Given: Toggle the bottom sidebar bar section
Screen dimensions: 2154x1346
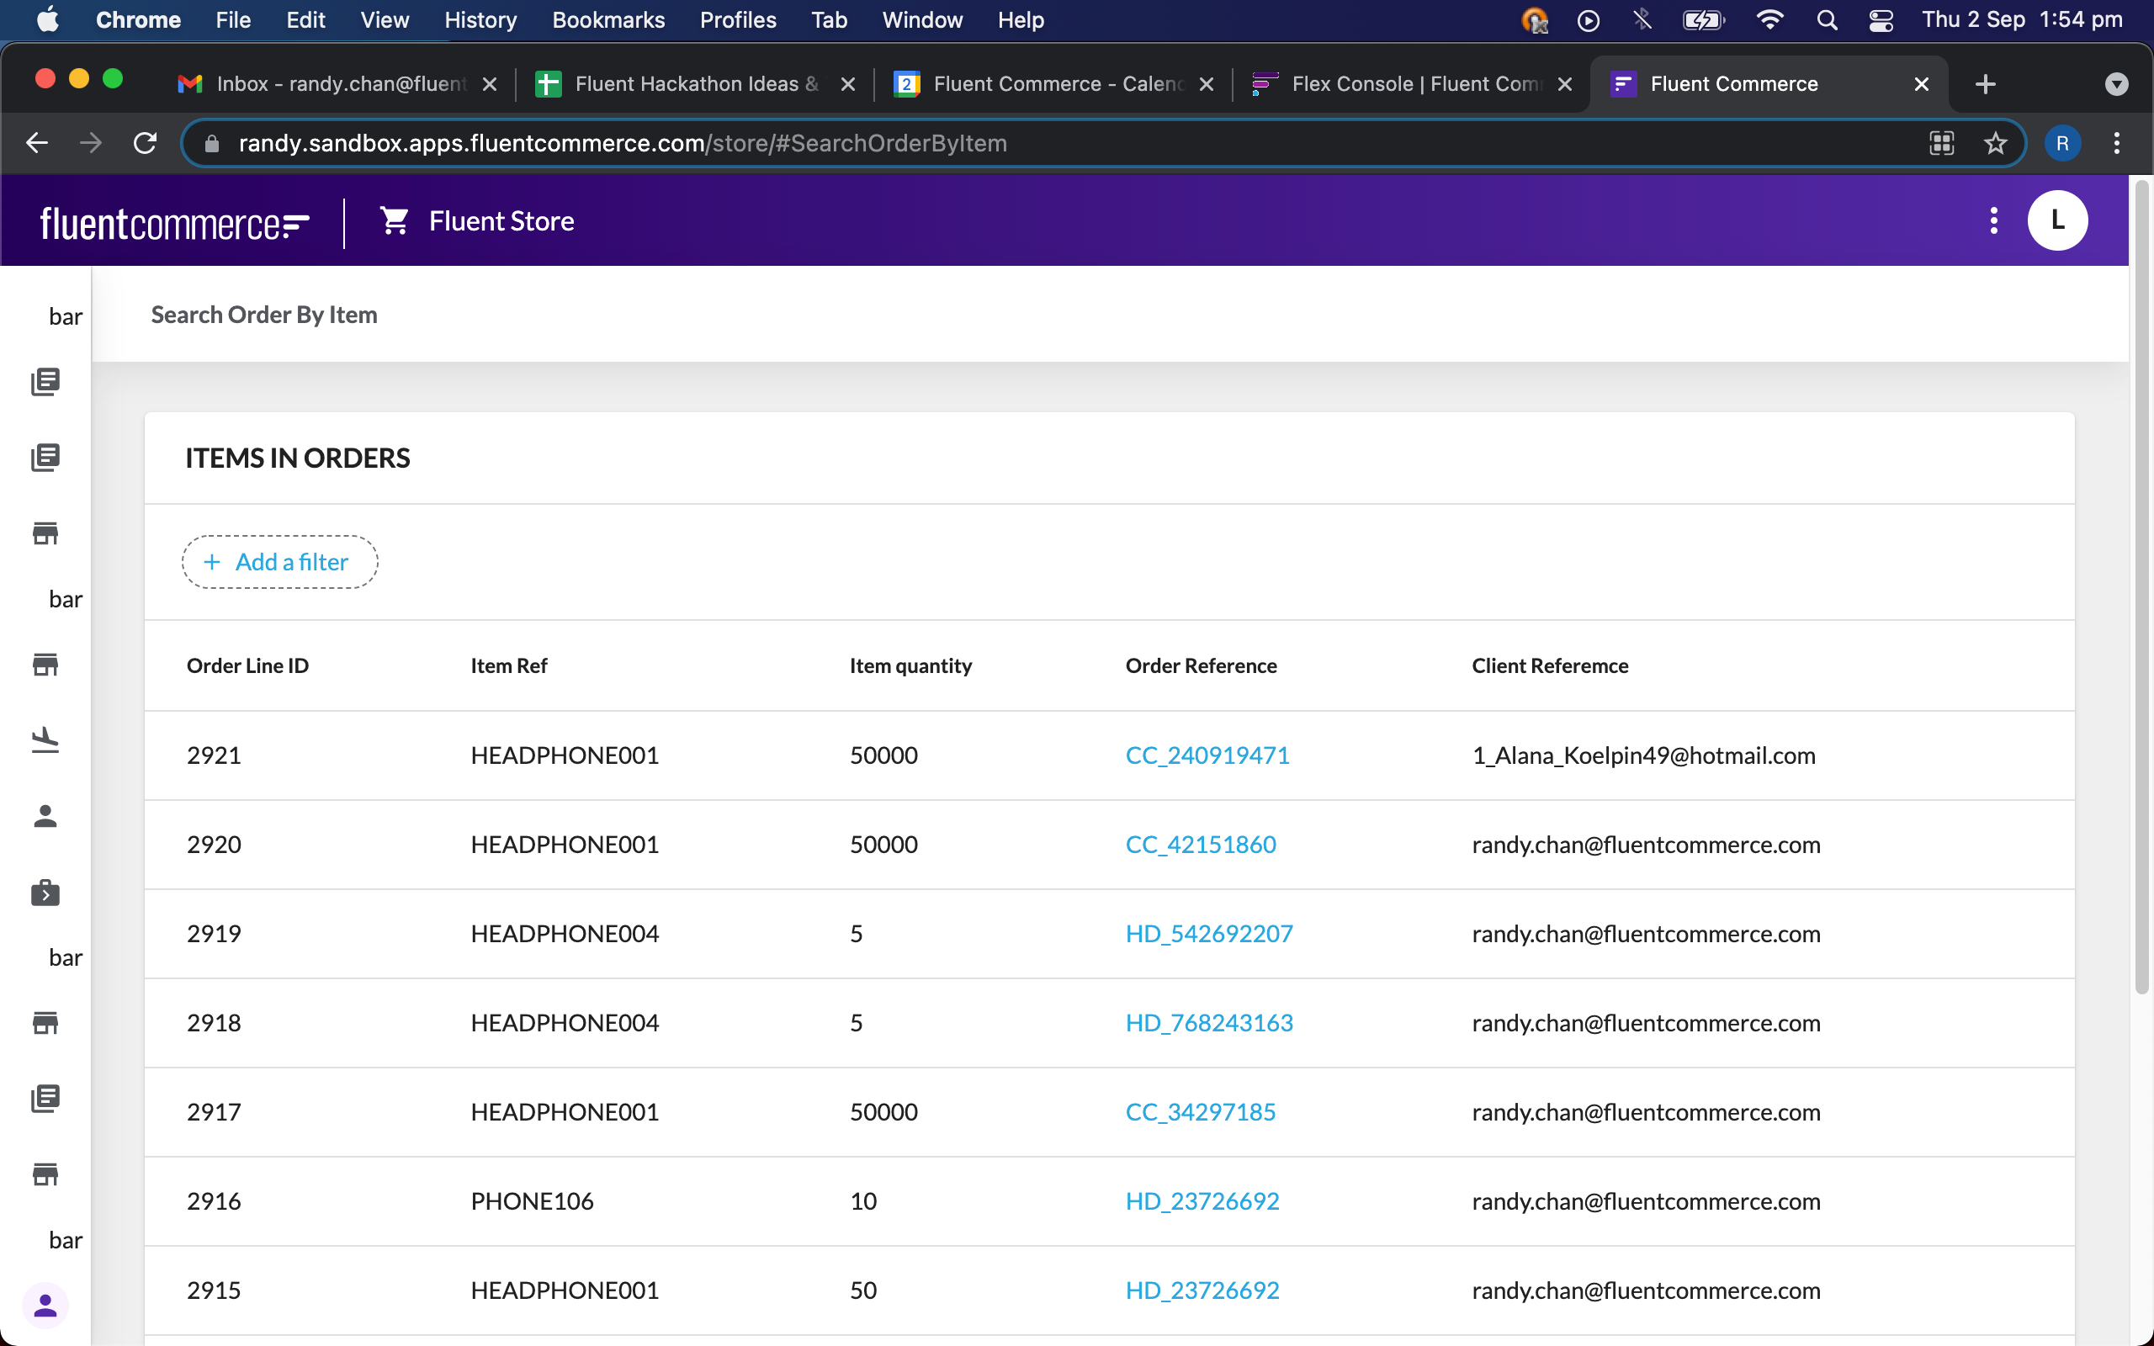Looking at the screenshot, I should coord(65,1241).
